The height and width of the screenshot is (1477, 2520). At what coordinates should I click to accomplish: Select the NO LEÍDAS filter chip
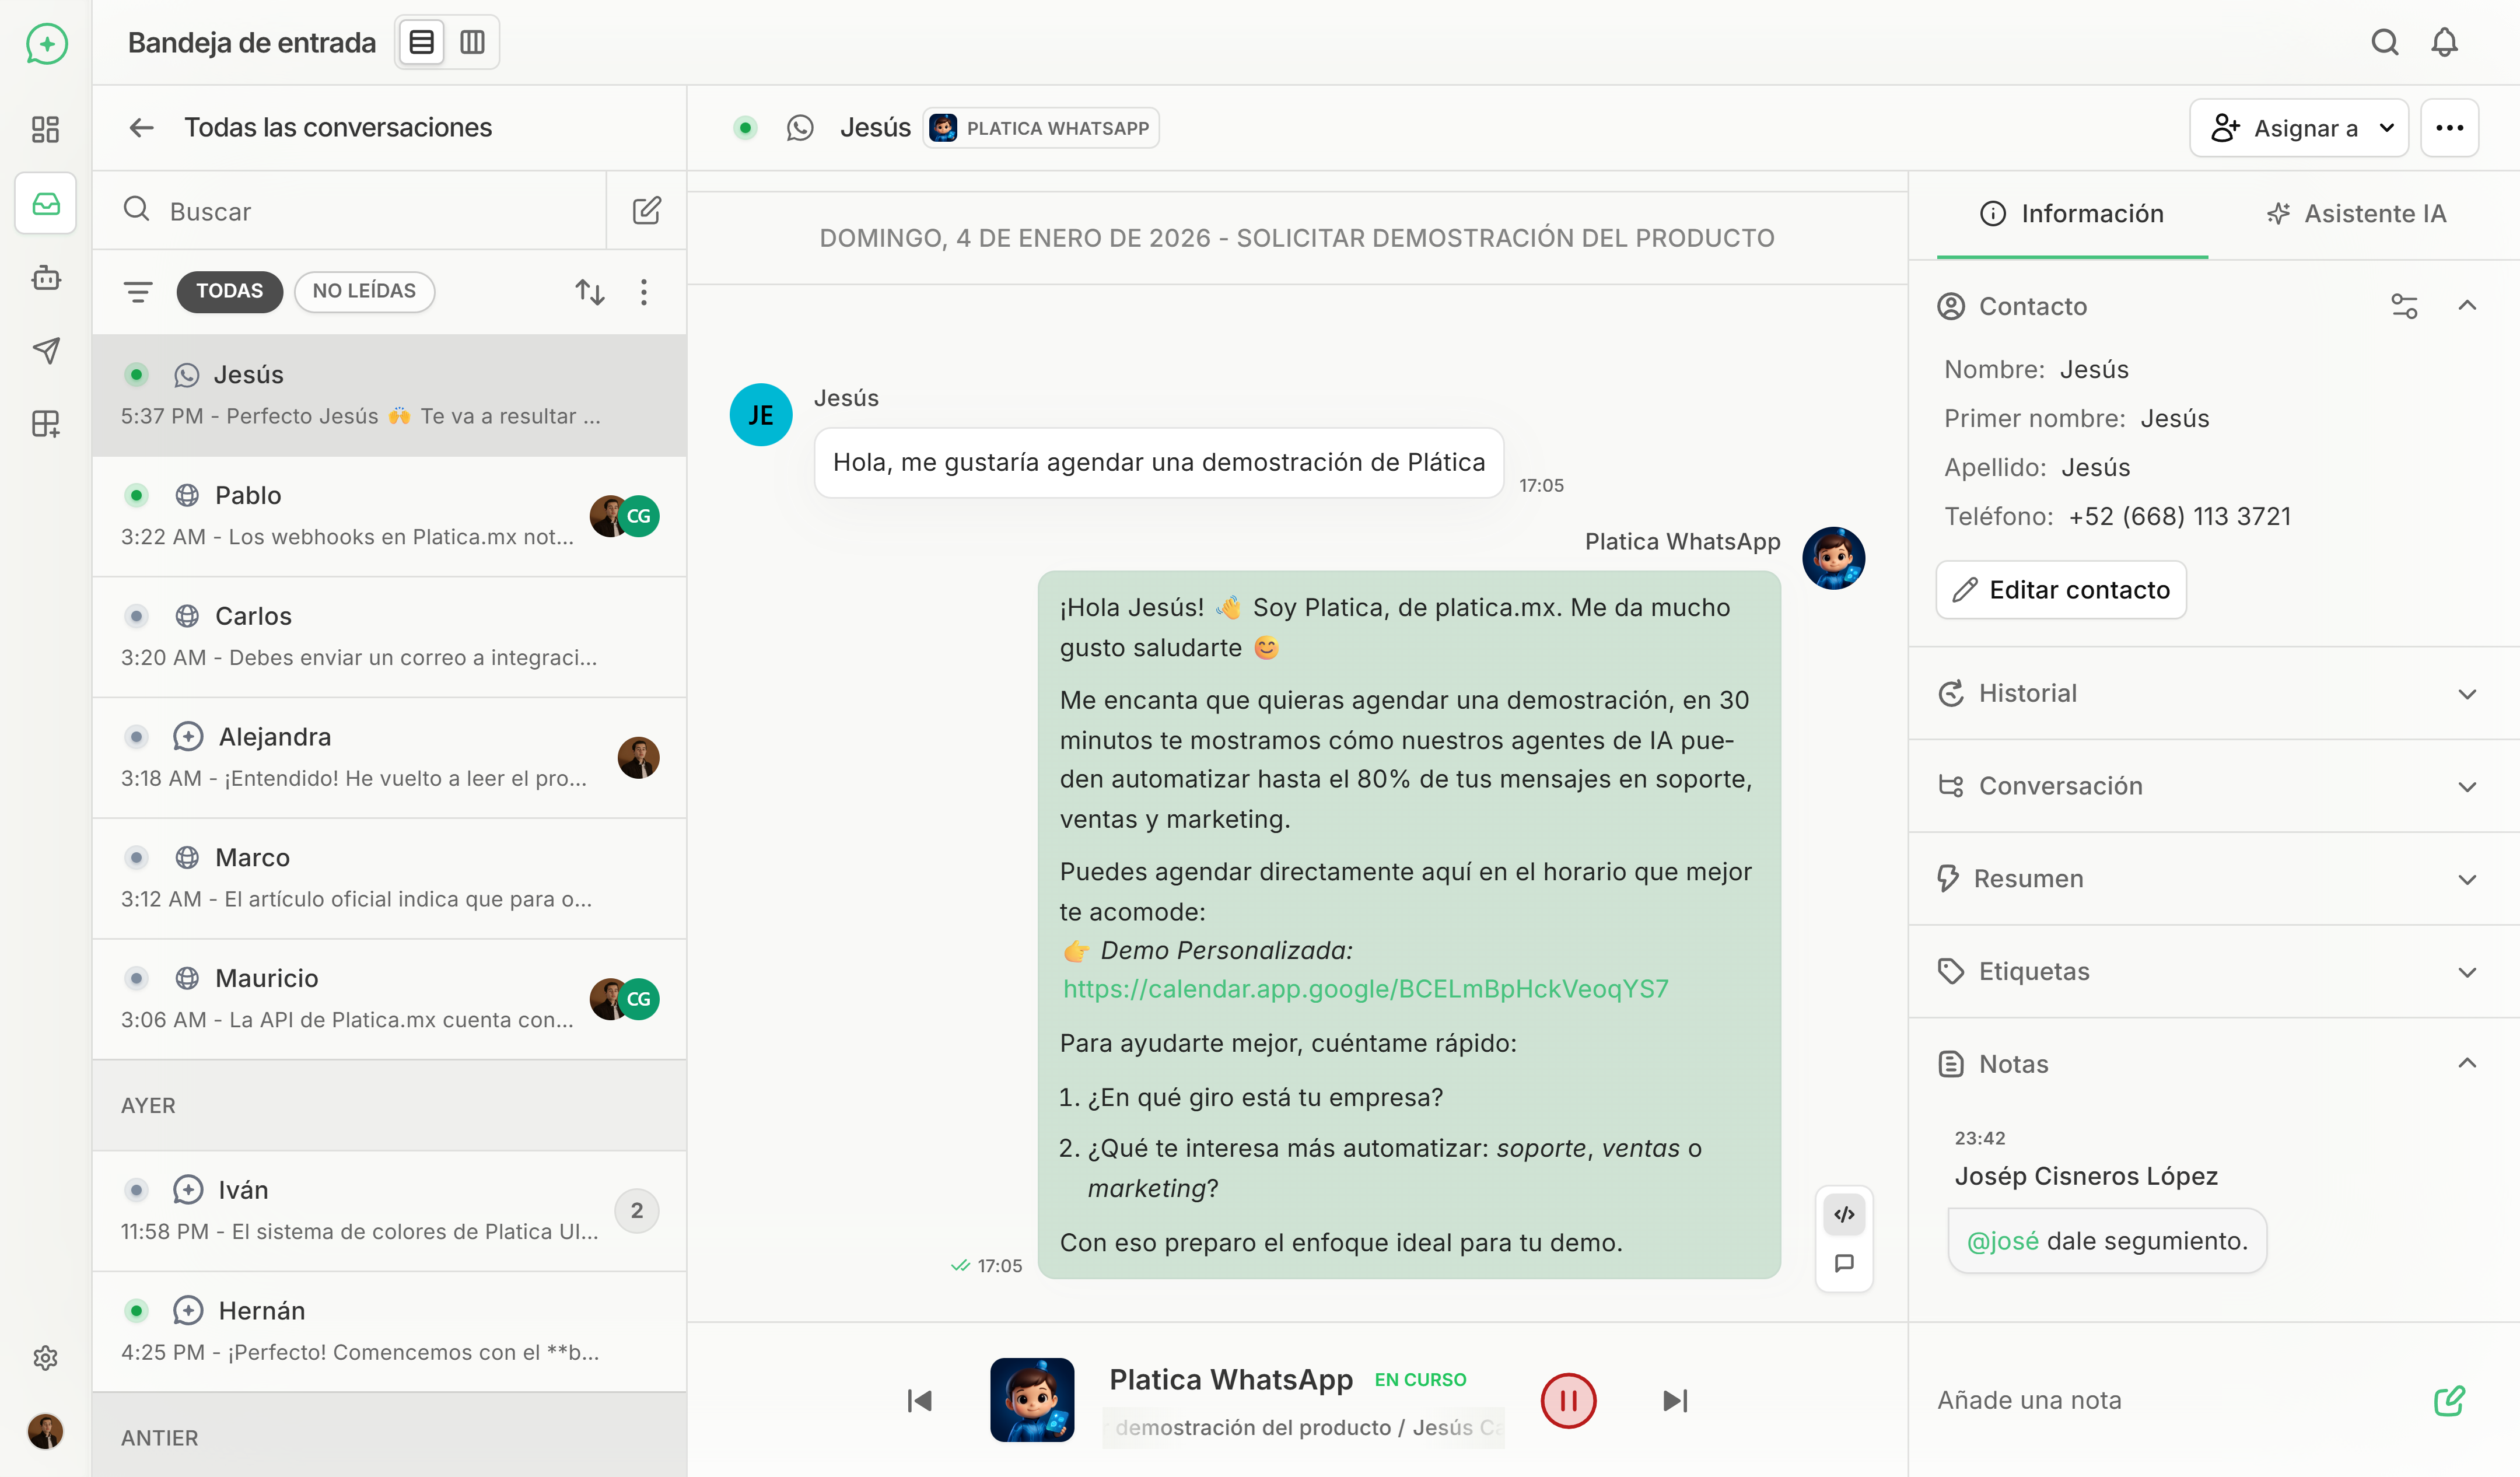point(364,291)
